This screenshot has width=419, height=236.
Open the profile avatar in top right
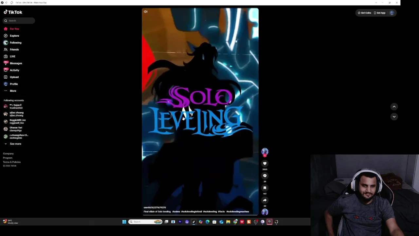pyautogui.click(x=392, y=13)
